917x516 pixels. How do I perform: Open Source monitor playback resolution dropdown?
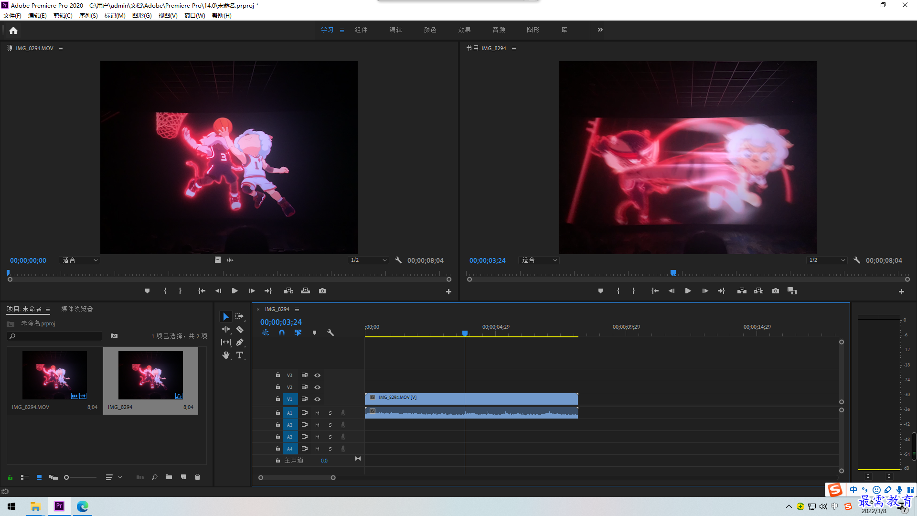click(368, 260)
